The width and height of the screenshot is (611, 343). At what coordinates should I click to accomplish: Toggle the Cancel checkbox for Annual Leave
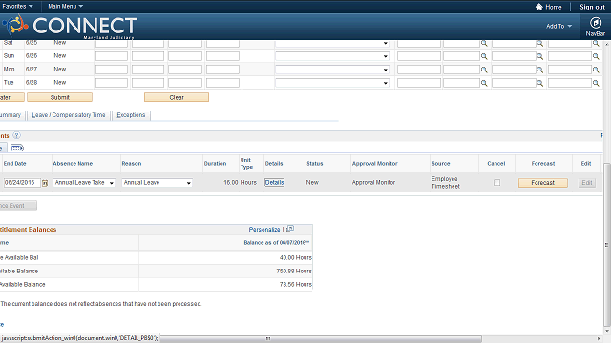click(496, 182)
